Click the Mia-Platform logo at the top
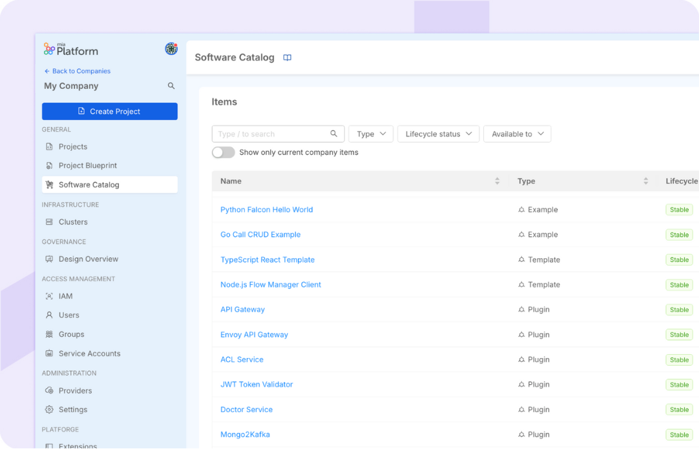 (x=70, y=48)
